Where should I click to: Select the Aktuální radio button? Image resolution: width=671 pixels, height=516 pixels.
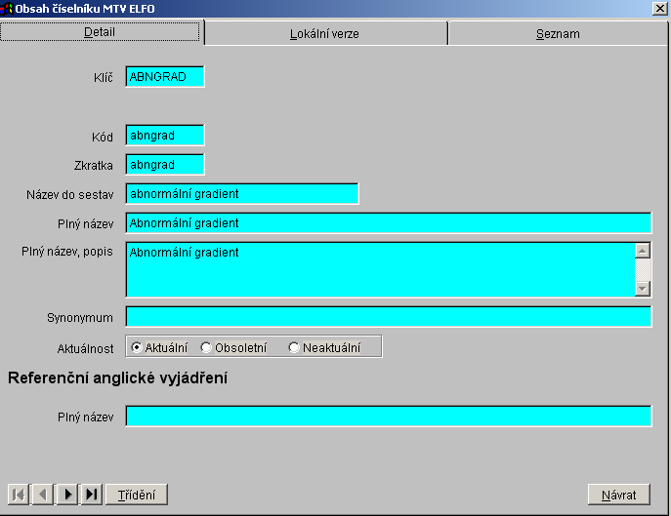click(137, 347)
